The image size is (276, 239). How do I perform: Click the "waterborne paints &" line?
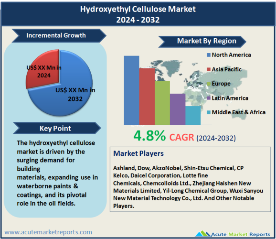coord(48,186)
